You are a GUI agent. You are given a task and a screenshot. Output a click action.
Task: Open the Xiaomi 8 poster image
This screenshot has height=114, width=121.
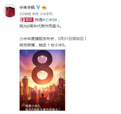tap(42, 80)
